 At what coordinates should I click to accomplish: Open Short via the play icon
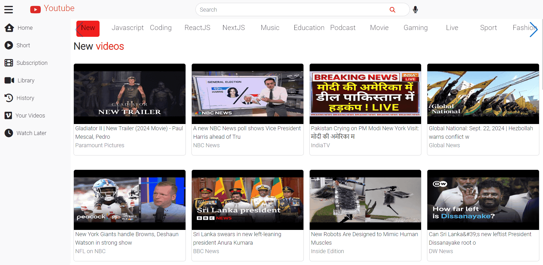[9, 45]
